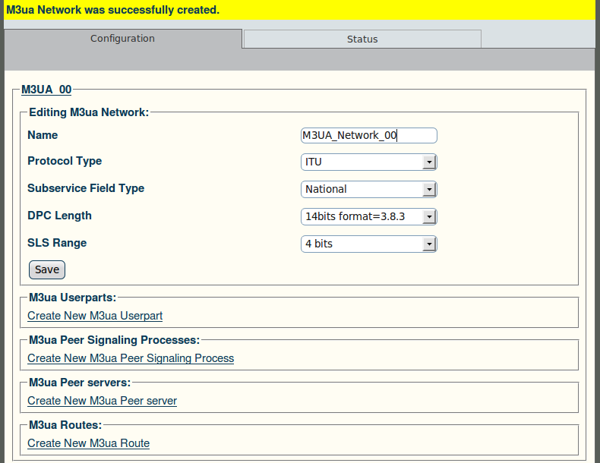Click the Editing M3ua Network heading

pos(89,112)
